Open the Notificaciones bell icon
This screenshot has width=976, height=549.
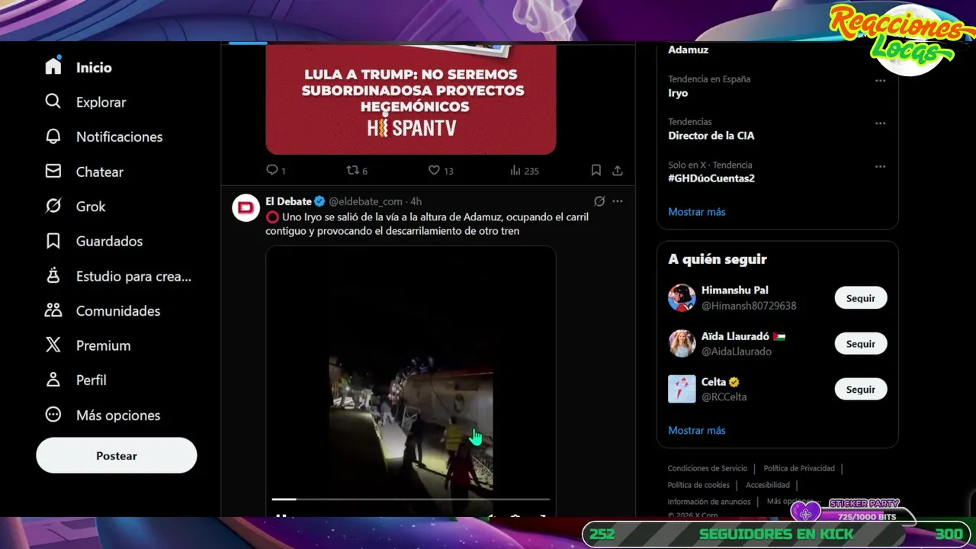tap(53, 136)
